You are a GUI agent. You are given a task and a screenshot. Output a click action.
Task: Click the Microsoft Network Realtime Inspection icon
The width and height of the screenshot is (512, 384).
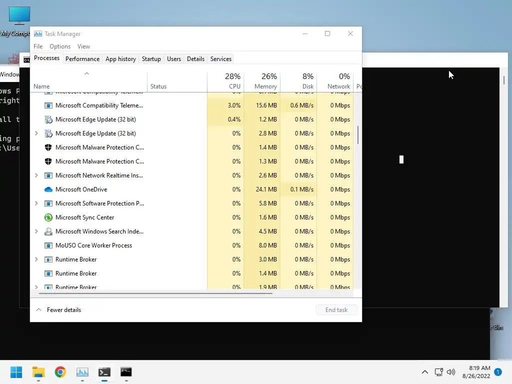48,175
